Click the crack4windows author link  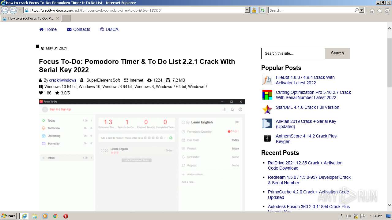[62, 80]
